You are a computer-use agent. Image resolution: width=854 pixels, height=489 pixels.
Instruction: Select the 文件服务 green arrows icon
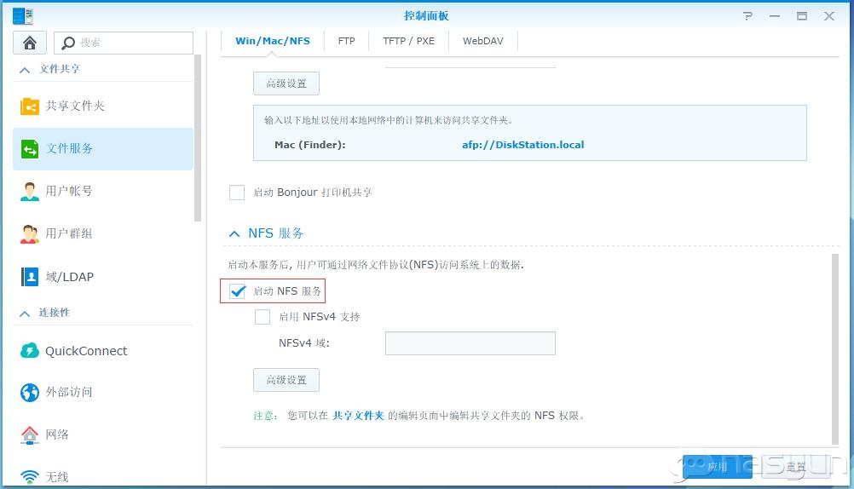30,149
